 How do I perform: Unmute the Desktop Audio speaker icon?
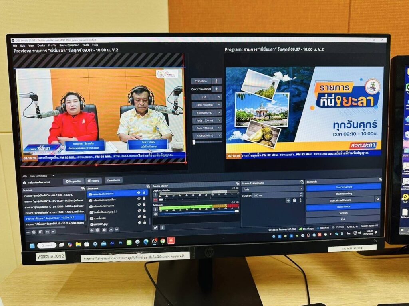click(156, 200)
